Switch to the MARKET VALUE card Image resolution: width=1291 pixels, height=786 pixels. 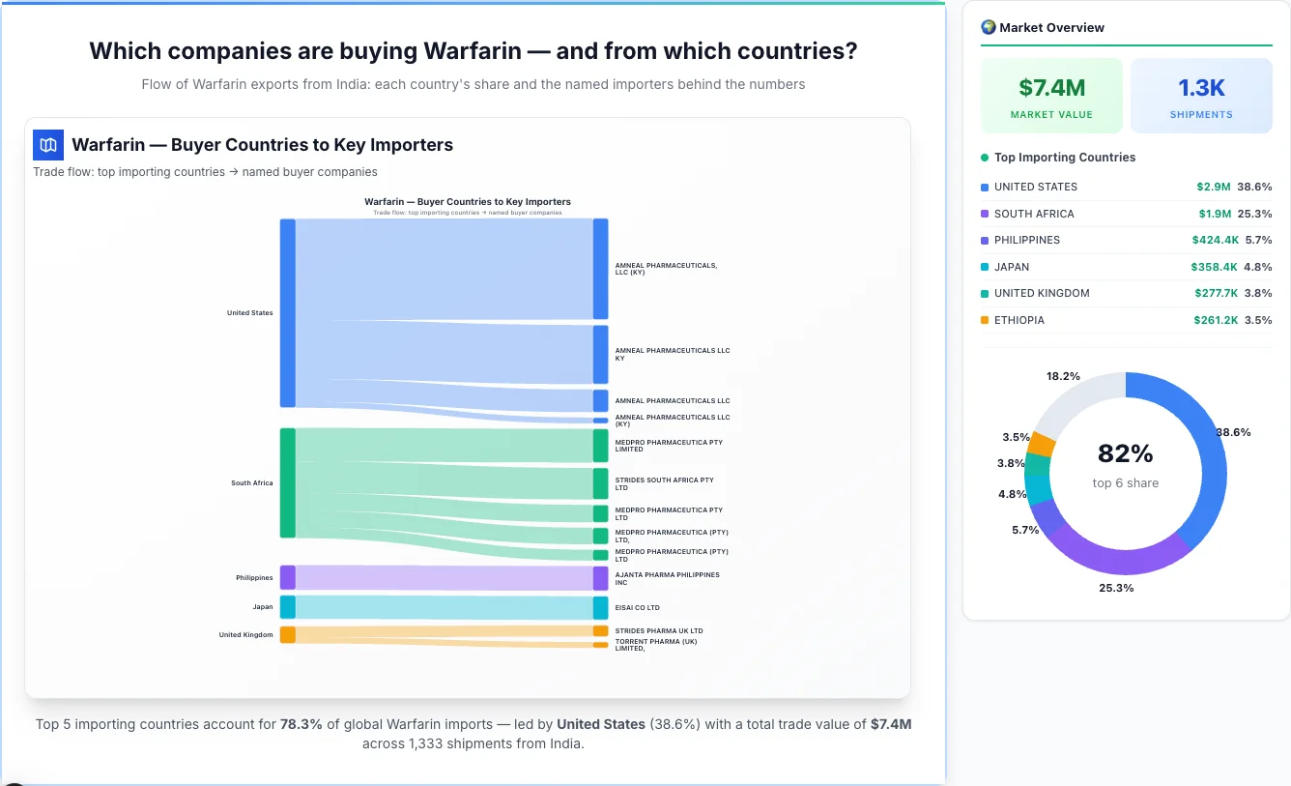coord(1051,95)
